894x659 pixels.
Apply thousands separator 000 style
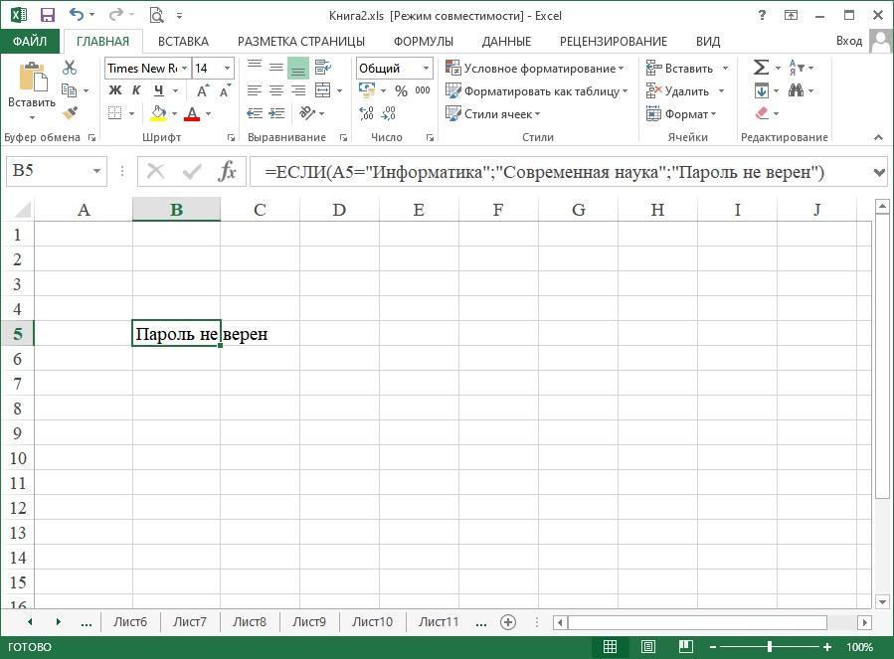pos(423,90)
